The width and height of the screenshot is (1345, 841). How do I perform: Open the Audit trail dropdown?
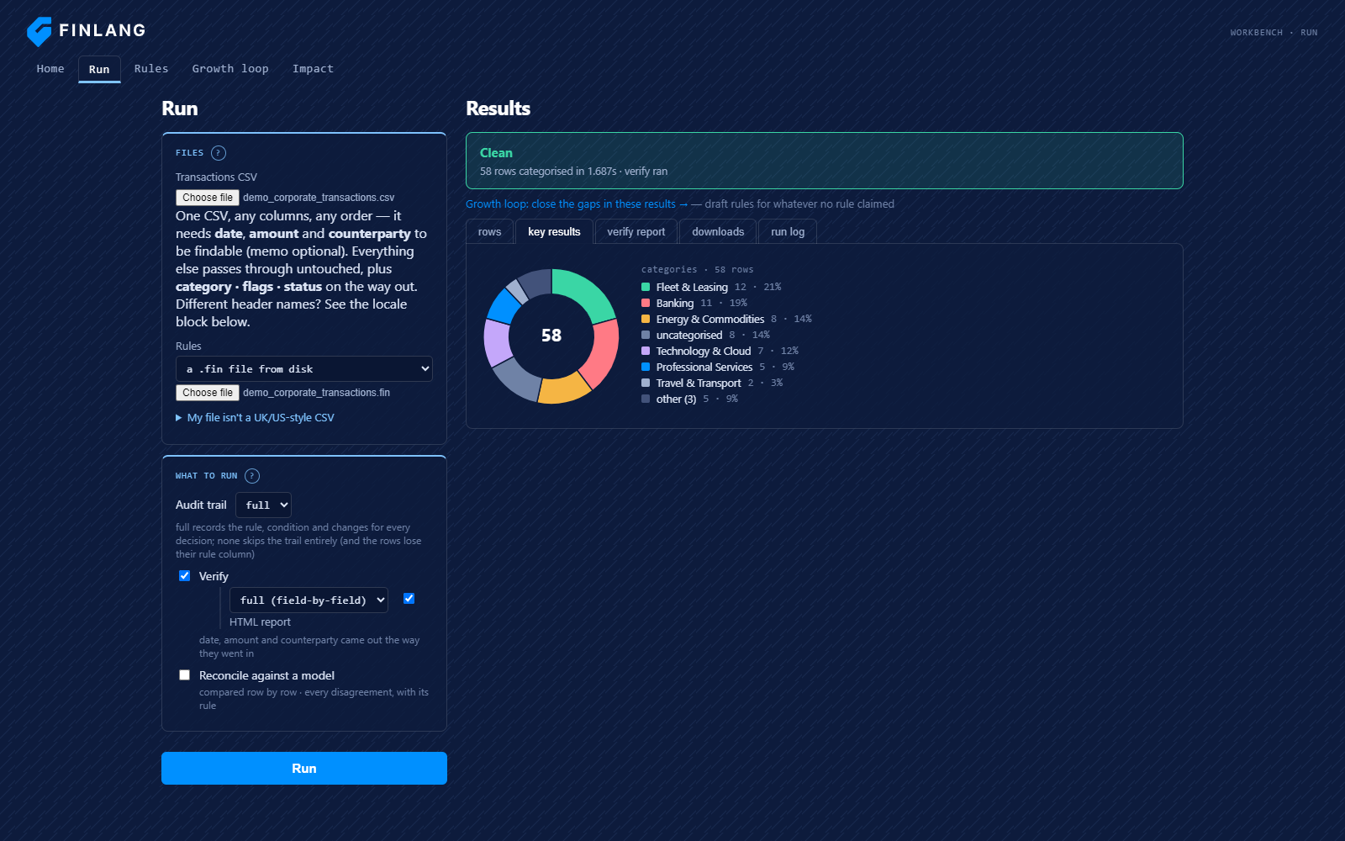[x=263, y=505]
